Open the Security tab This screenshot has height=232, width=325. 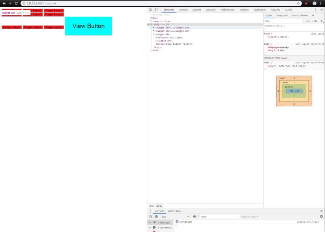pyautogui.click(x=275, y=10)
